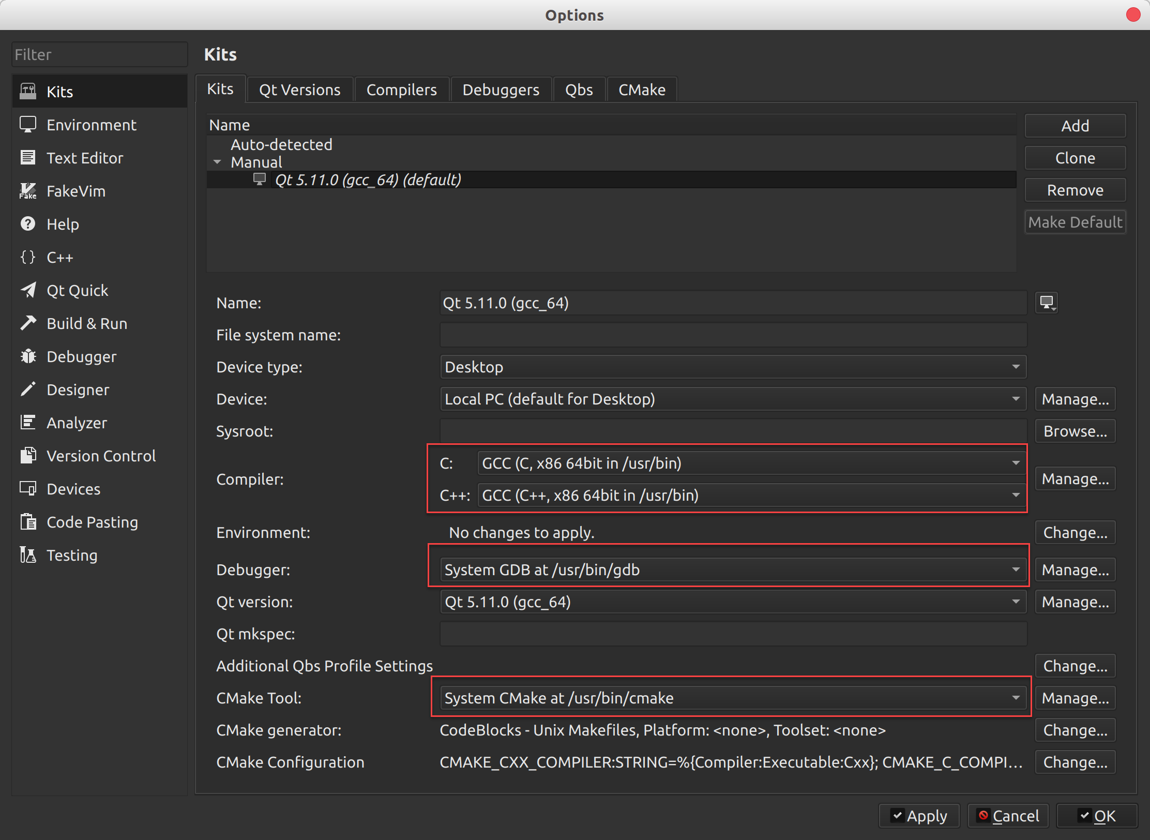Switch to the Kits tab
1150x840 pixels.
tap(220, 89)
